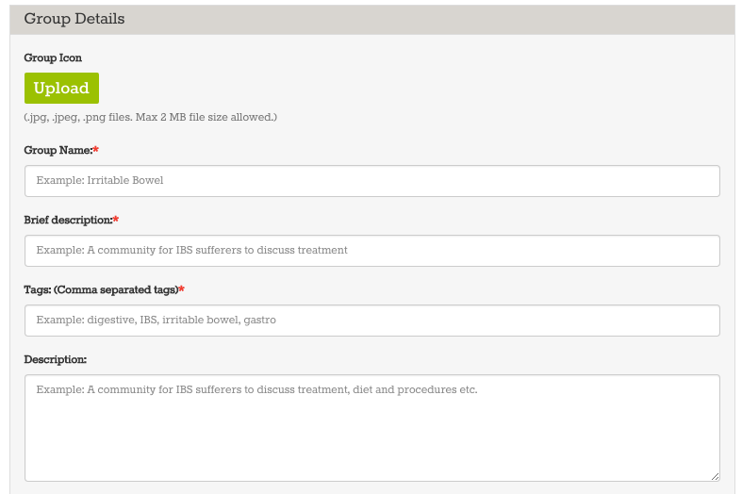
Task: Click the Description label text
Action: [56, 359]
